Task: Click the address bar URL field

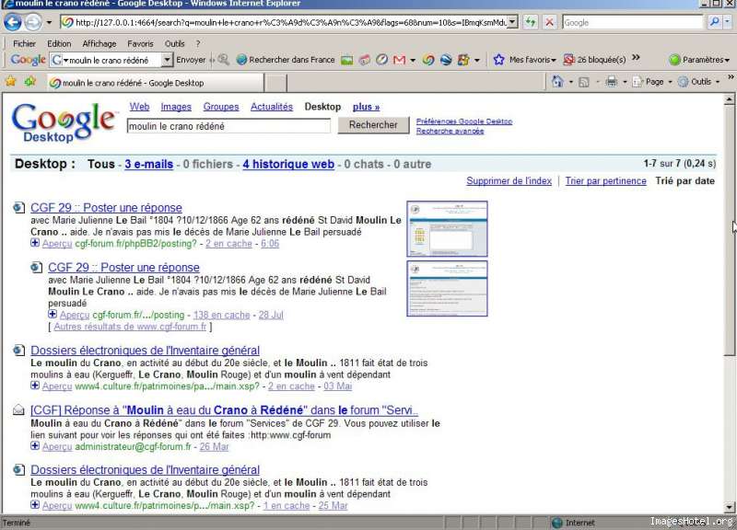Action: tap(285, 22)
